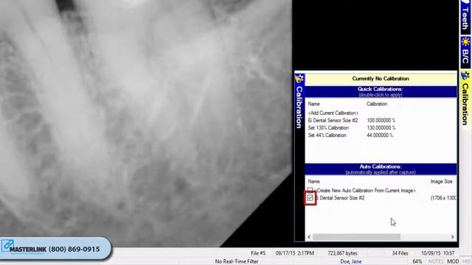
Task: Click the 34 Files status entry
Action: (x=400, y=253)
